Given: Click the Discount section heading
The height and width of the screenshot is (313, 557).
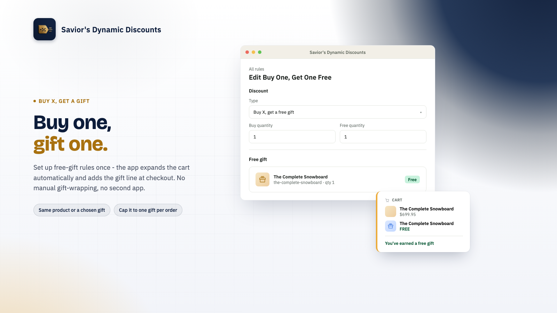Looking at the screenshot, I should 258,91.
